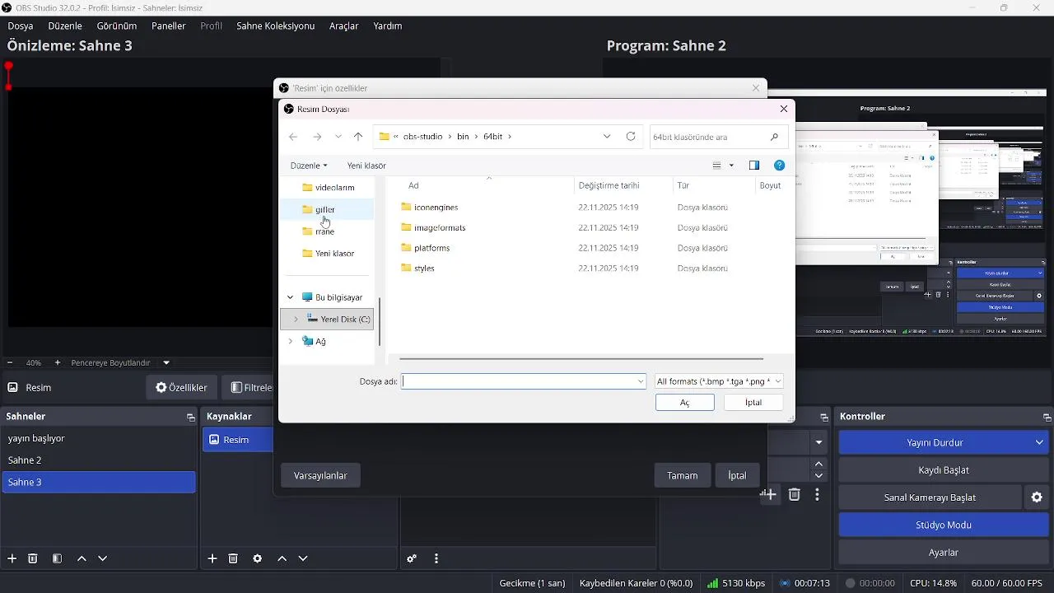Screen dimensions: 1054x593
Task: Toggle Stüdyo Modu off
Action: [x=944, y=525]
